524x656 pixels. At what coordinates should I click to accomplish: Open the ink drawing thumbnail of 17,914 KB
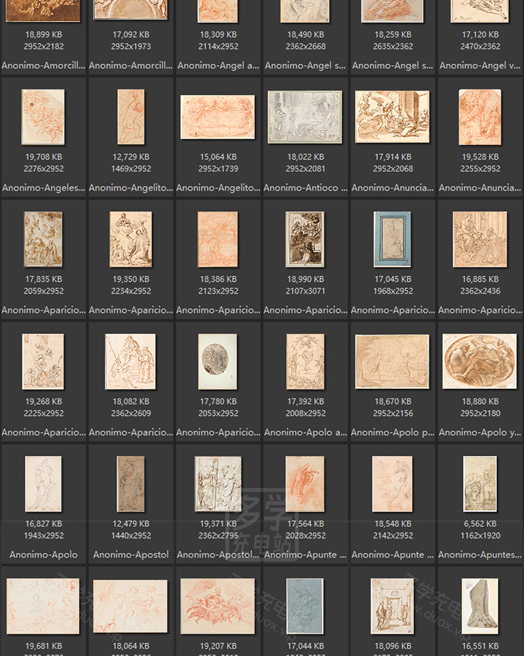click(x=392, y=117)
